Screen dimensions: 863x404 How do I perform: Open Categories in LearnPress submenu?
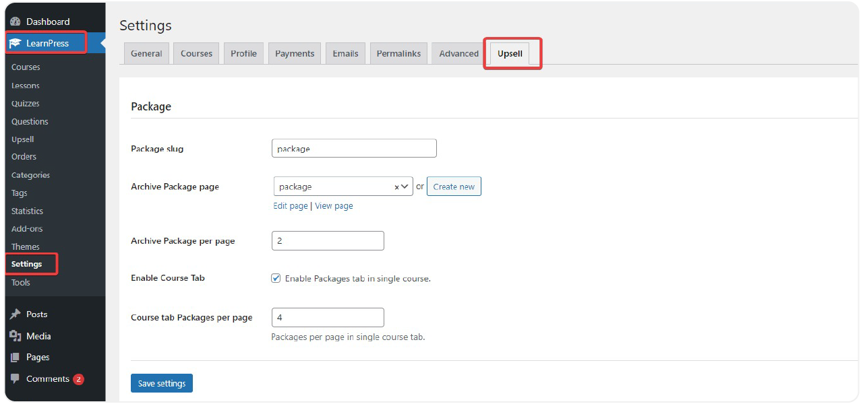pos(31,175)
